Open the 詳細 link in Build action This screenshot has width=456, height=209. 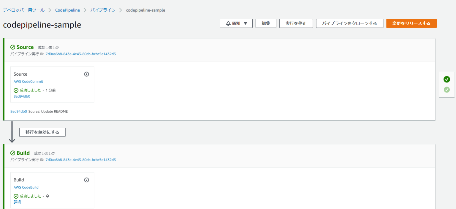17,202
